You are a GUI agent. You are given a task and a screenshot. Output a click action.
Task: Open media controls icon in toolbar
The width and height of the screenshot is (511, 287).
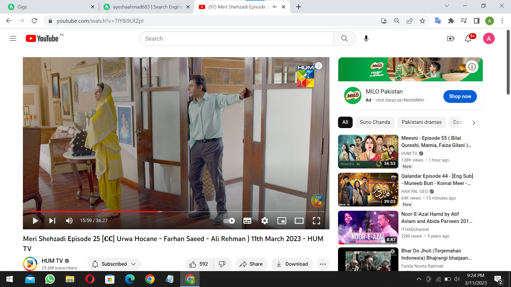coord(464,21)
